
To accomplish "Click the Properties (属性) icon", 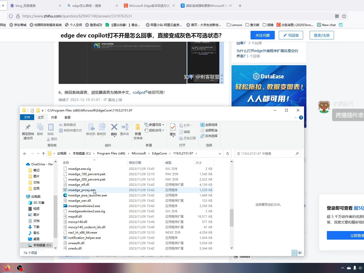I will (x=173, y=127).
